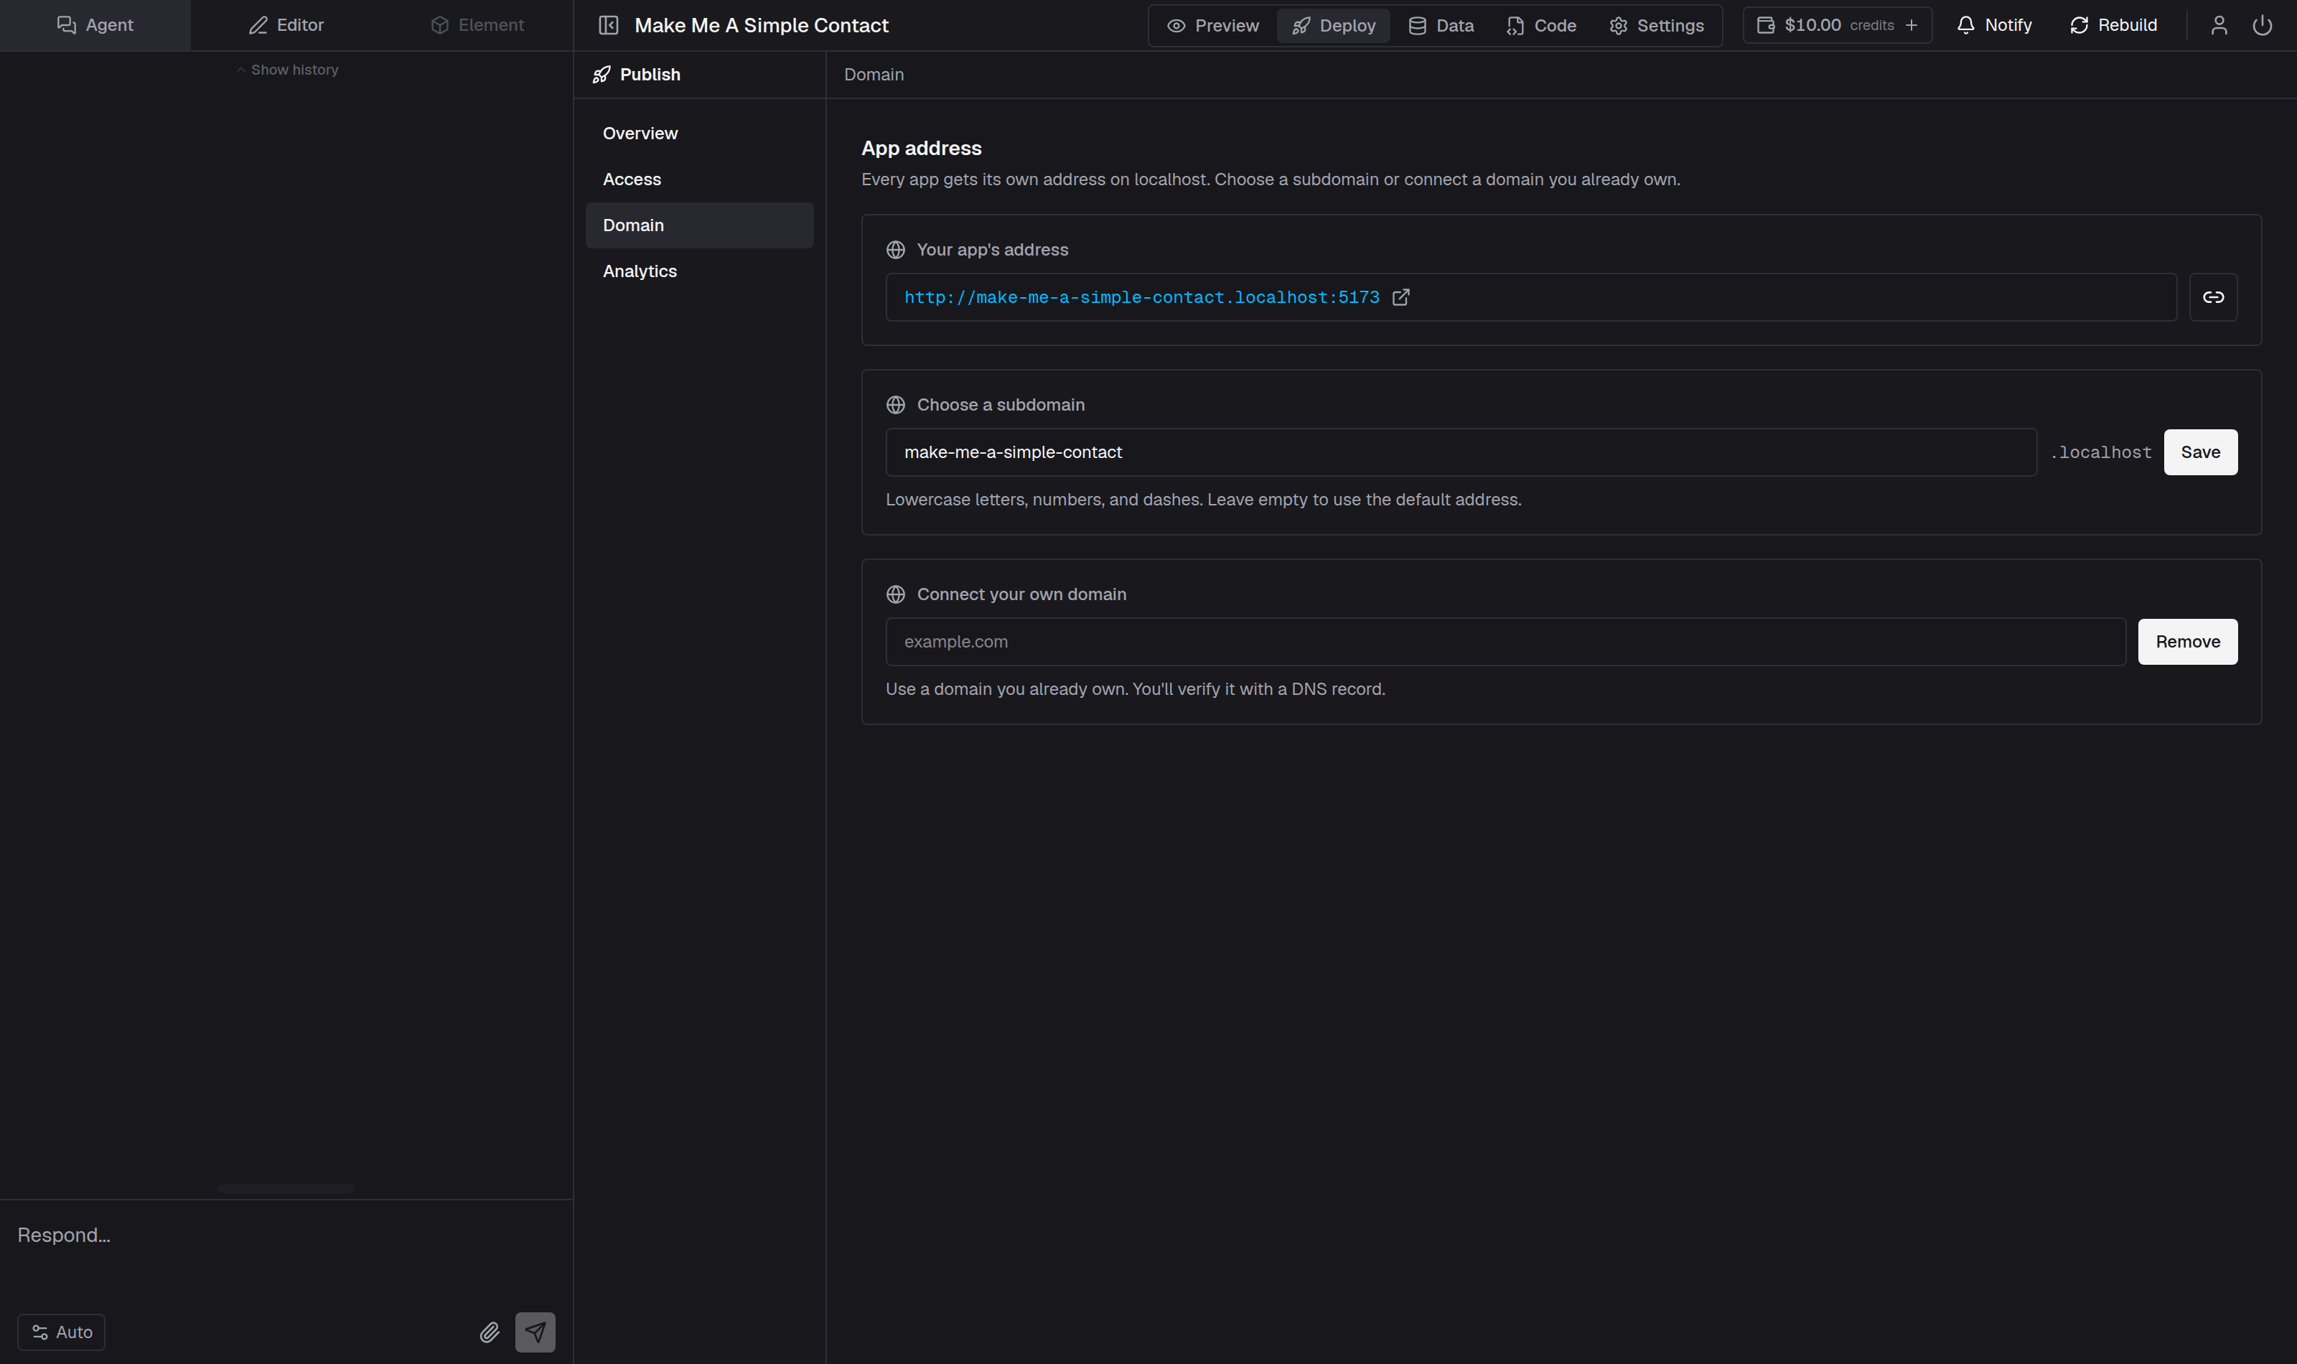Click the send message paper plane button
The width and height of the screenshot is (2297, 1364).
(x=535, y=1332)
